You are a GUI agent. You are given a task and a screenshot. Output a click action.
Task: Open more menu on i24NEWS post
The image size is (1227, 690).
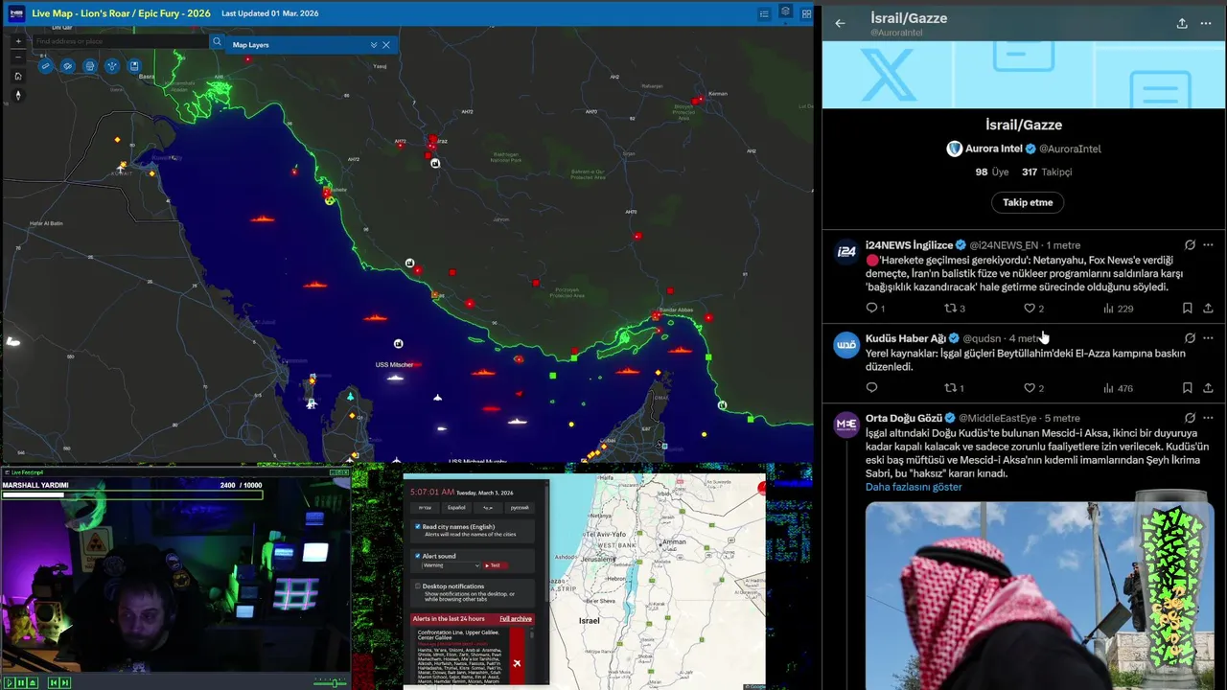pos(1208,245)
